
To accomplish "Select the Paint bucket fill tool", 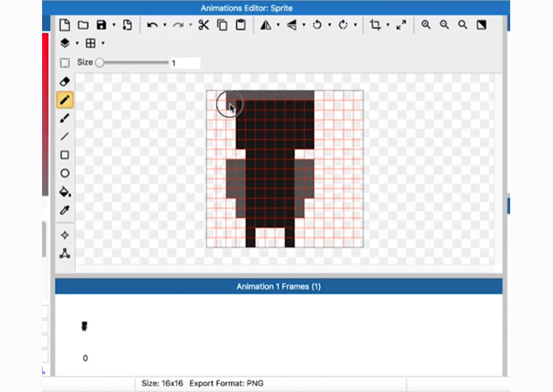I will 65,192.
